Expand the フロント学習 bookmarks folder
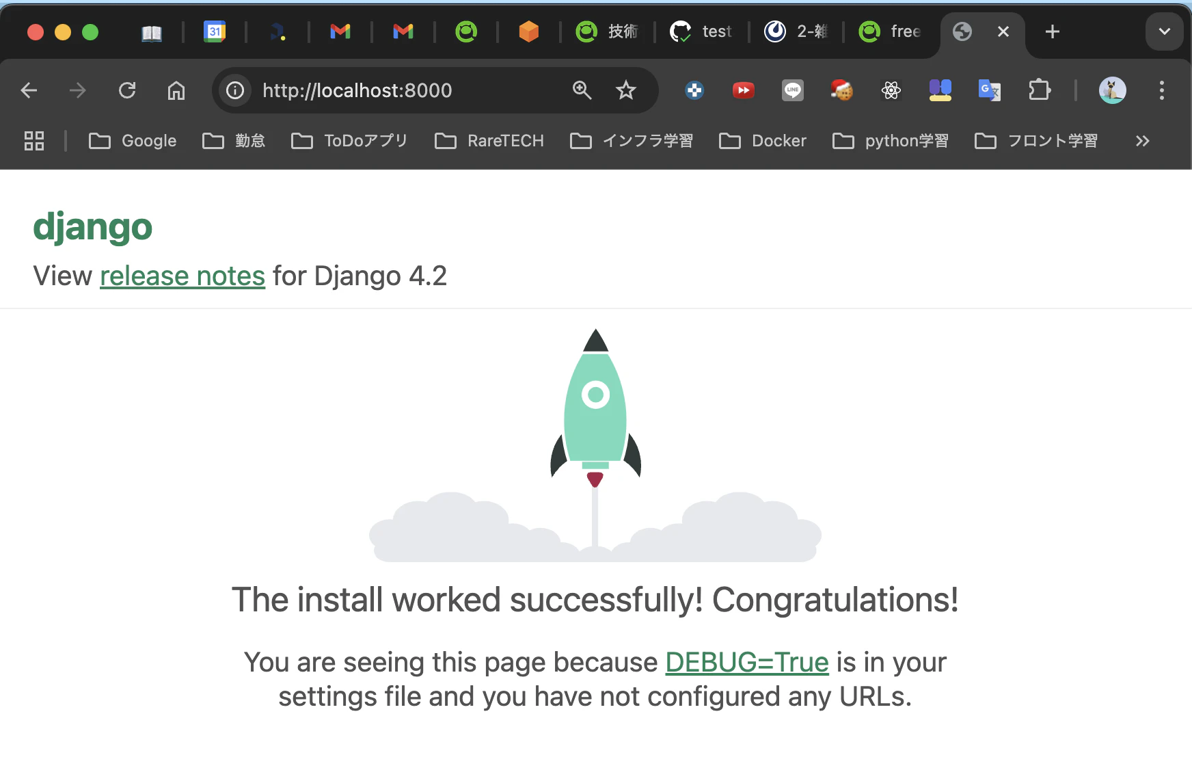1192x781 pixels. click(x=1036, y=141)
